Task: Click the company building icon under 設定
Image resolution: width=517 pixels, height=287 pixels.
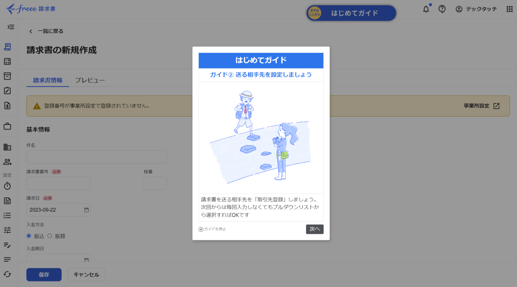Action: tap(7, 147)
